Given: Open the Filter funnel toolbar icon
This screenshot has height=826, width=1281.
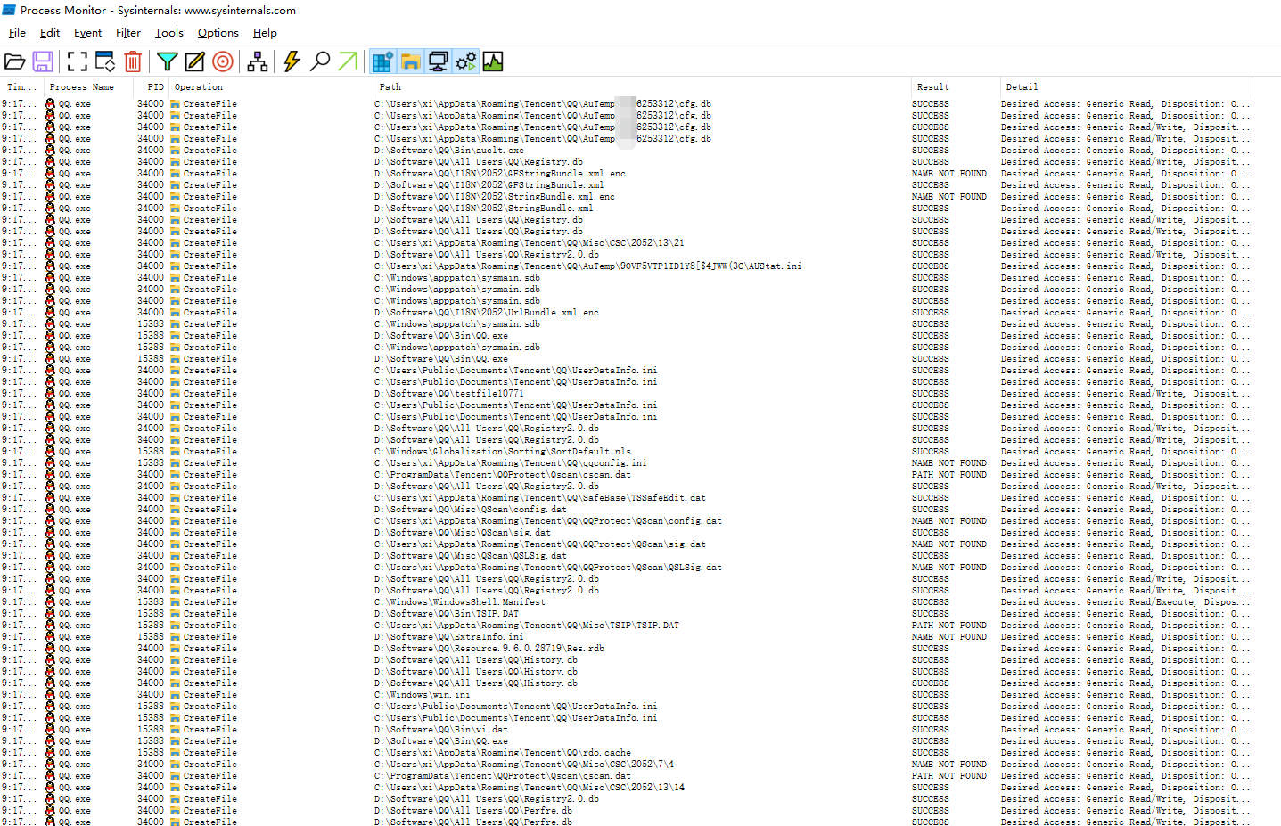Looking at the screenshot, I should point(167,61).
